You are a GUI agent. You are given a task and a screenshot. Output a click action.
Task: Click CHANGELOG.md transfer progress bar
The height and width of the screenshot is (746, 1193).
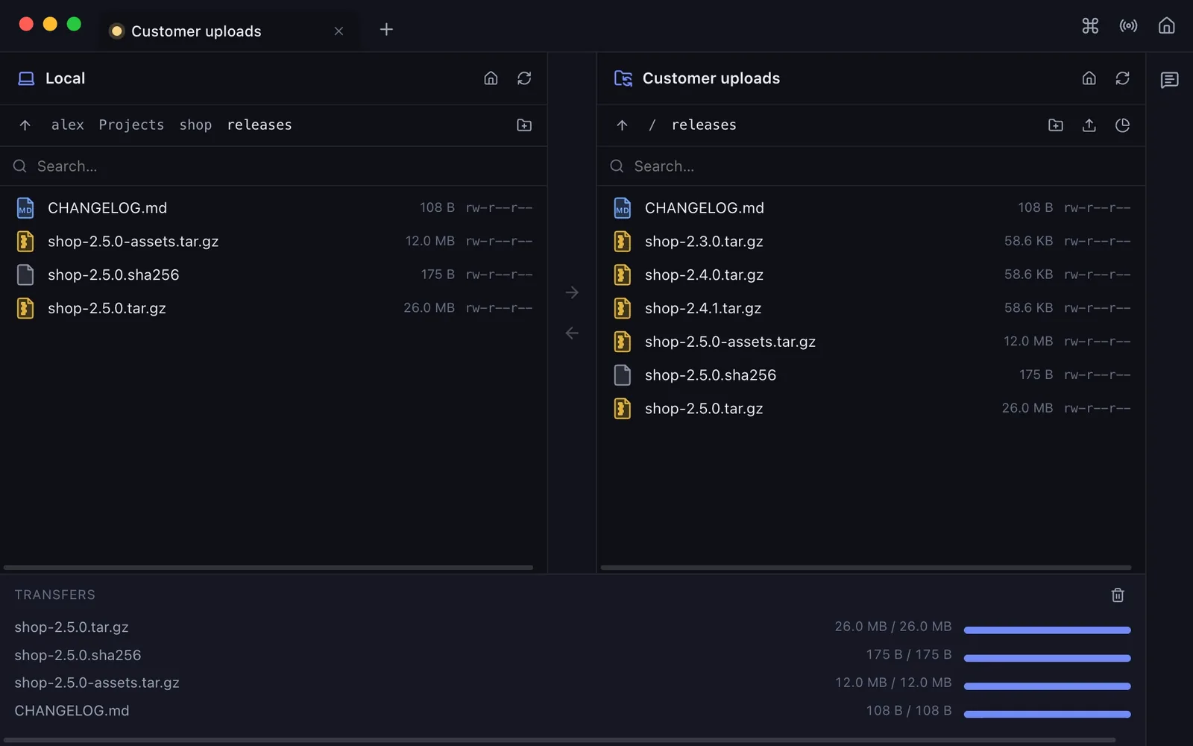pos(1047,714)
